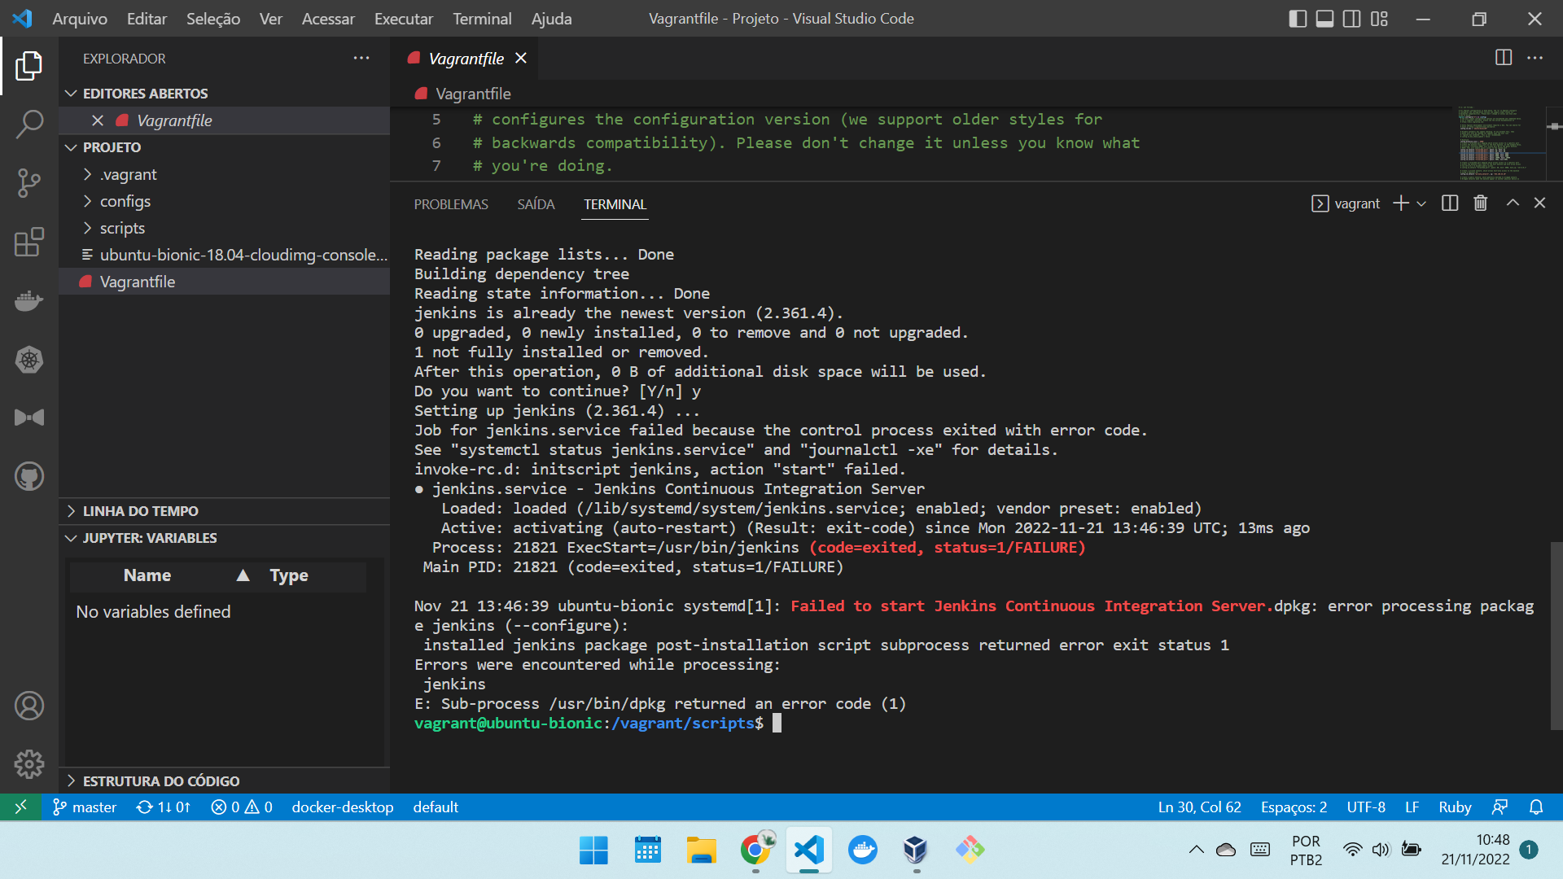The width and height of the screenshot is (1563, 879).
Task: Customize layout icon in title bar
Action: tap(1379, 19)
